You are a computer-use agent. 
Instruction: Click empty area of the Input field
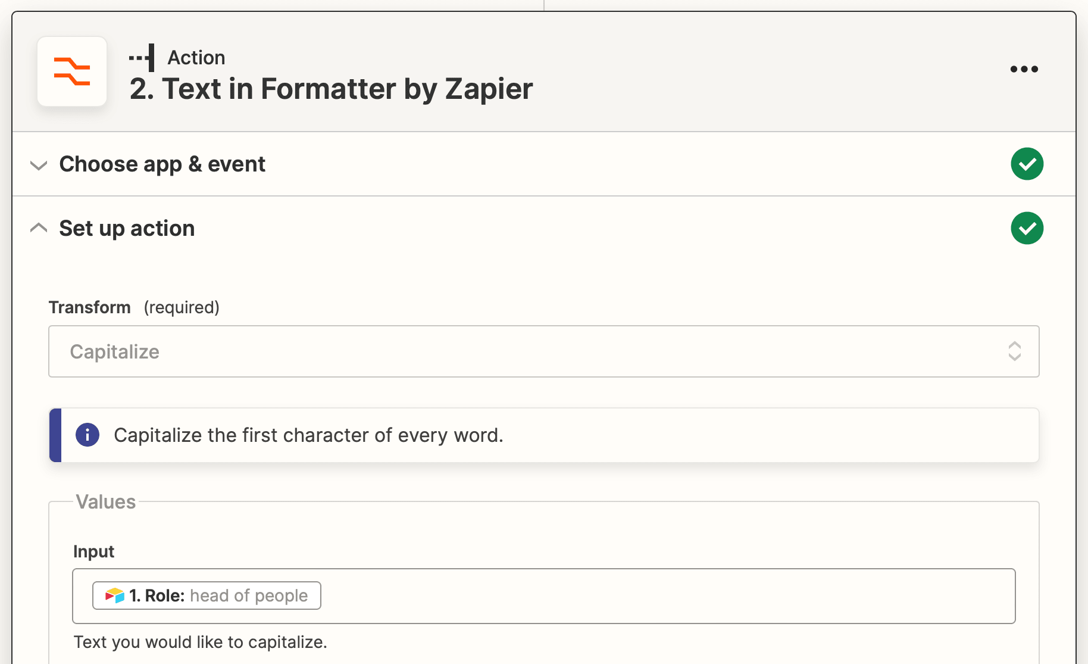pyautogui.click(x=655, y=596)
